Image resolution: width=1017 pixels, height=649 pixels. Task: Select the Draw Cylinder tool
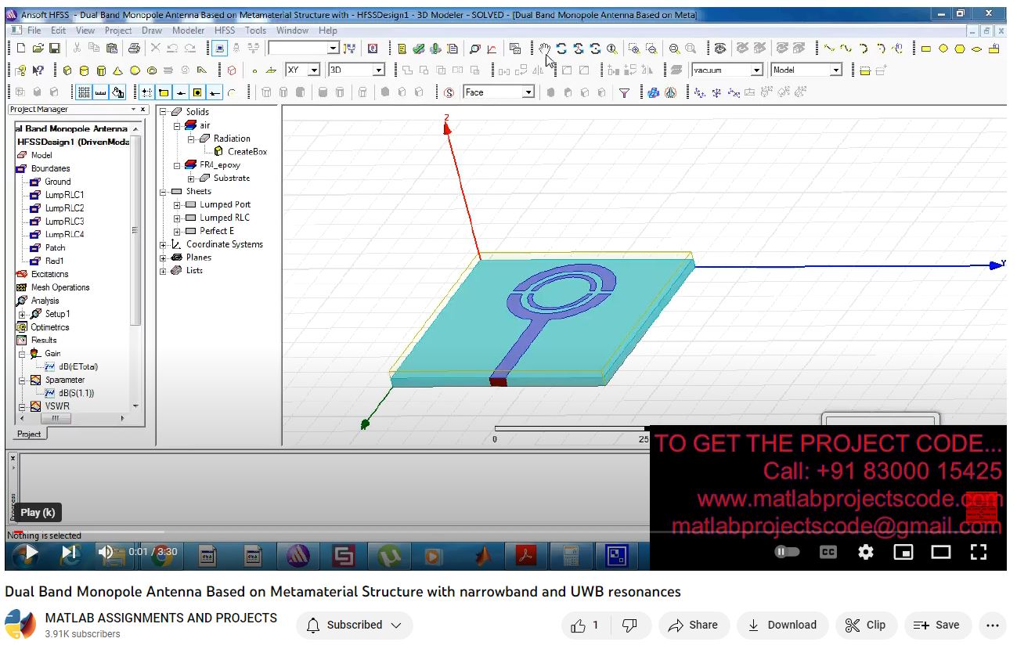pos(85,70)
